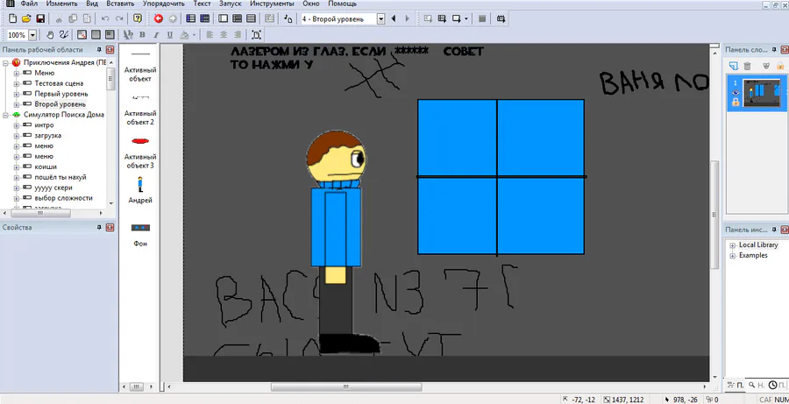Click the Open folder toolbar icon
This screenshot has width=789, height=404.
[x=26, y=18]
